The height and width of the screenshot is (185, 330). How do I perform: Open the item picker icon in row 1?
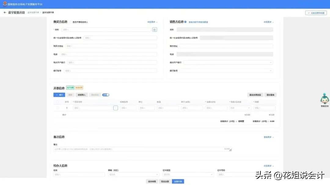point(116,108)
